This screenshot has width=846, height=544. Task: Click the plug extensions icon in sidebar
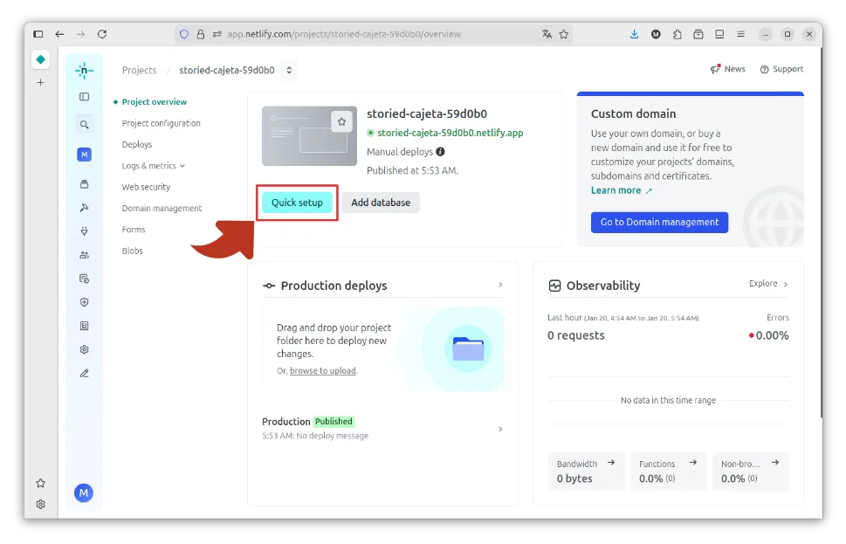84,231
